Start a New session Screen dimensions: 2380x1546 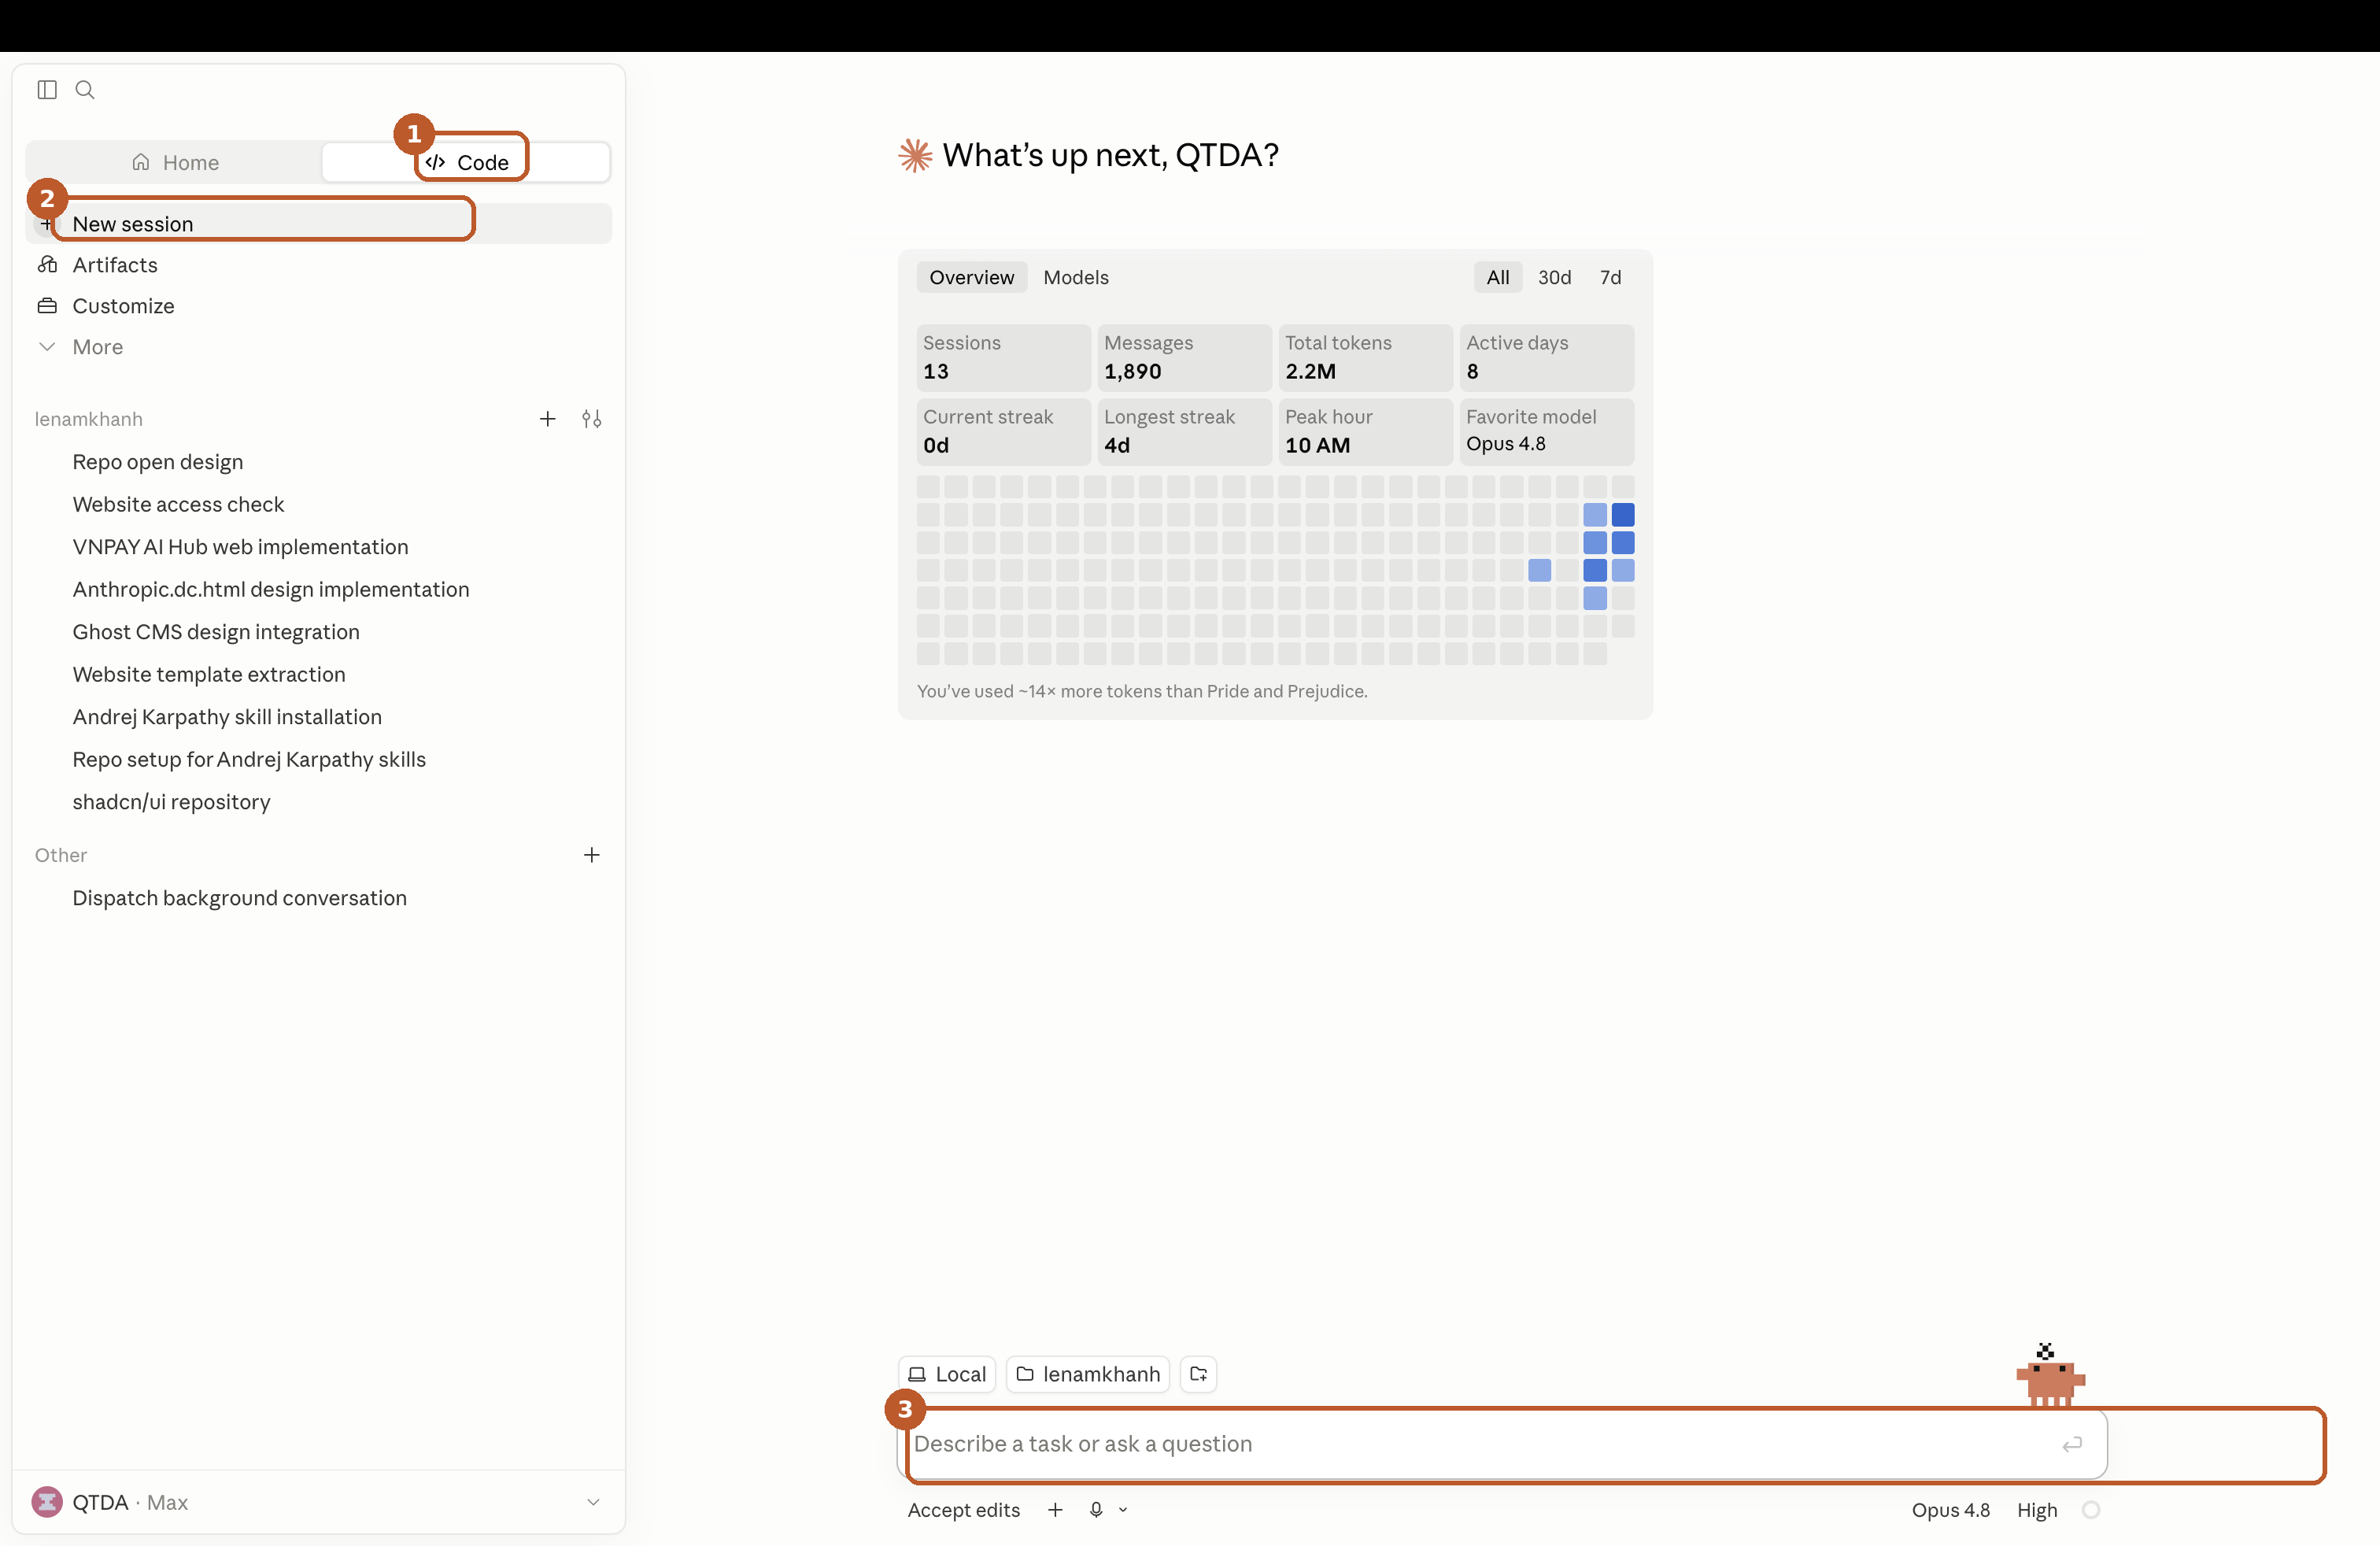[318, 224]
